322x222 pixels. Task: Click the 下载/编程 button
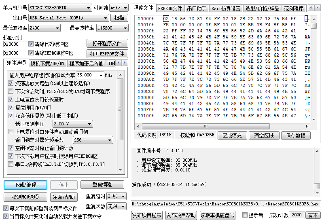[x=25, y=185]
